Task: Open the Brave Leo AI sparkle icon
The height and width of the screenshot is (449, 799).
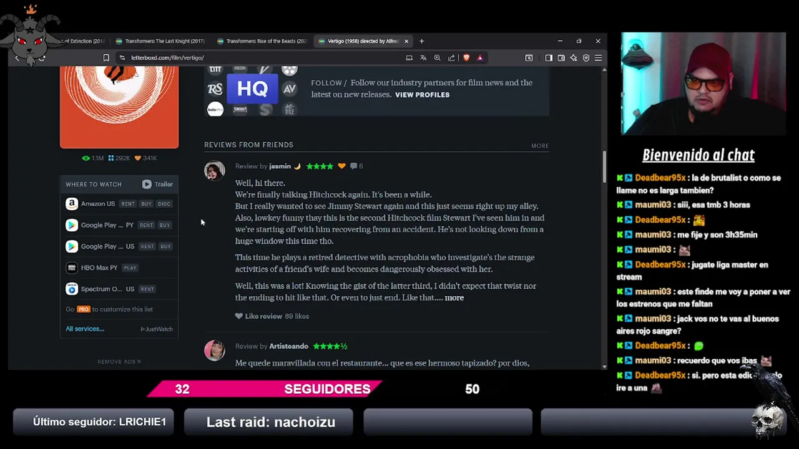Action: pos(574,58)
